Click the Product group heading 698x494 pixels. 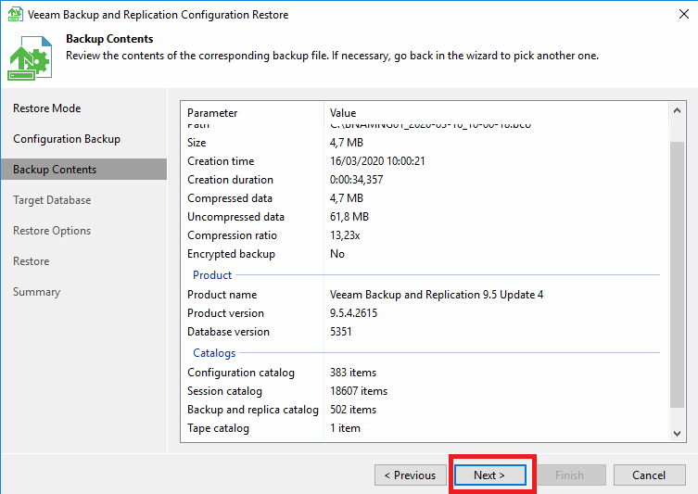pos(212,275)
